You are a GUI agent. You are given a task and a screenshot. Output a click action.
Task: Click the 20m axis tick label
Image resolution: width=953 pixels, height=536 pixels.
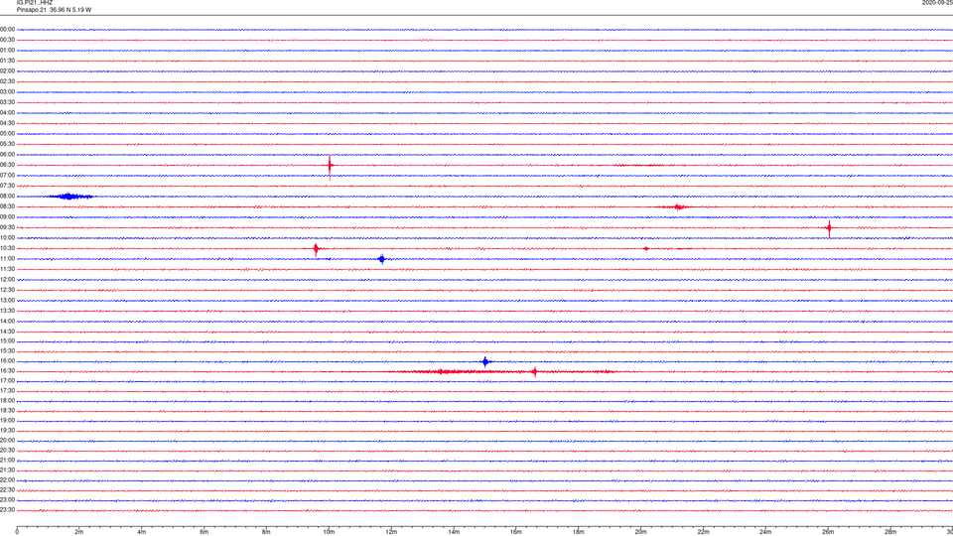click(x=640, y=532)
